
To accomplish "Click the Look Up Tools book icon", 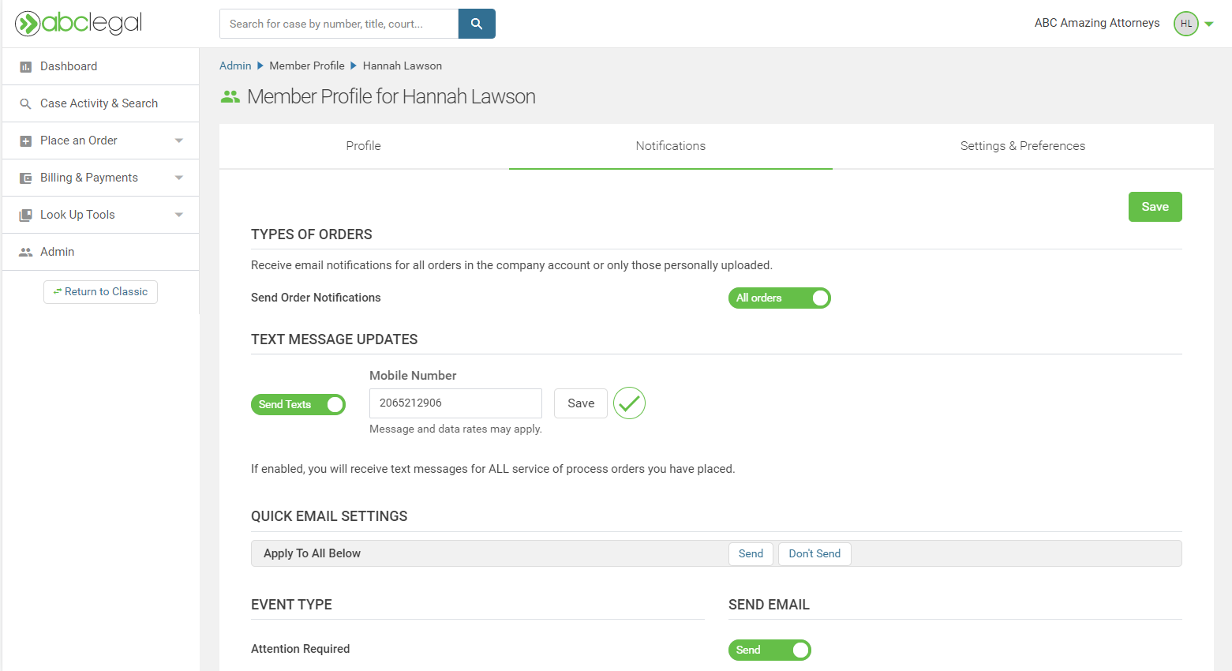I will pos(25,216).
